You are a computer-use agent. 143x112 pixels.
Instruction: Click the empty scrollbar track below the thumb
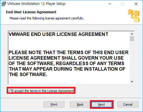(132, 60)
